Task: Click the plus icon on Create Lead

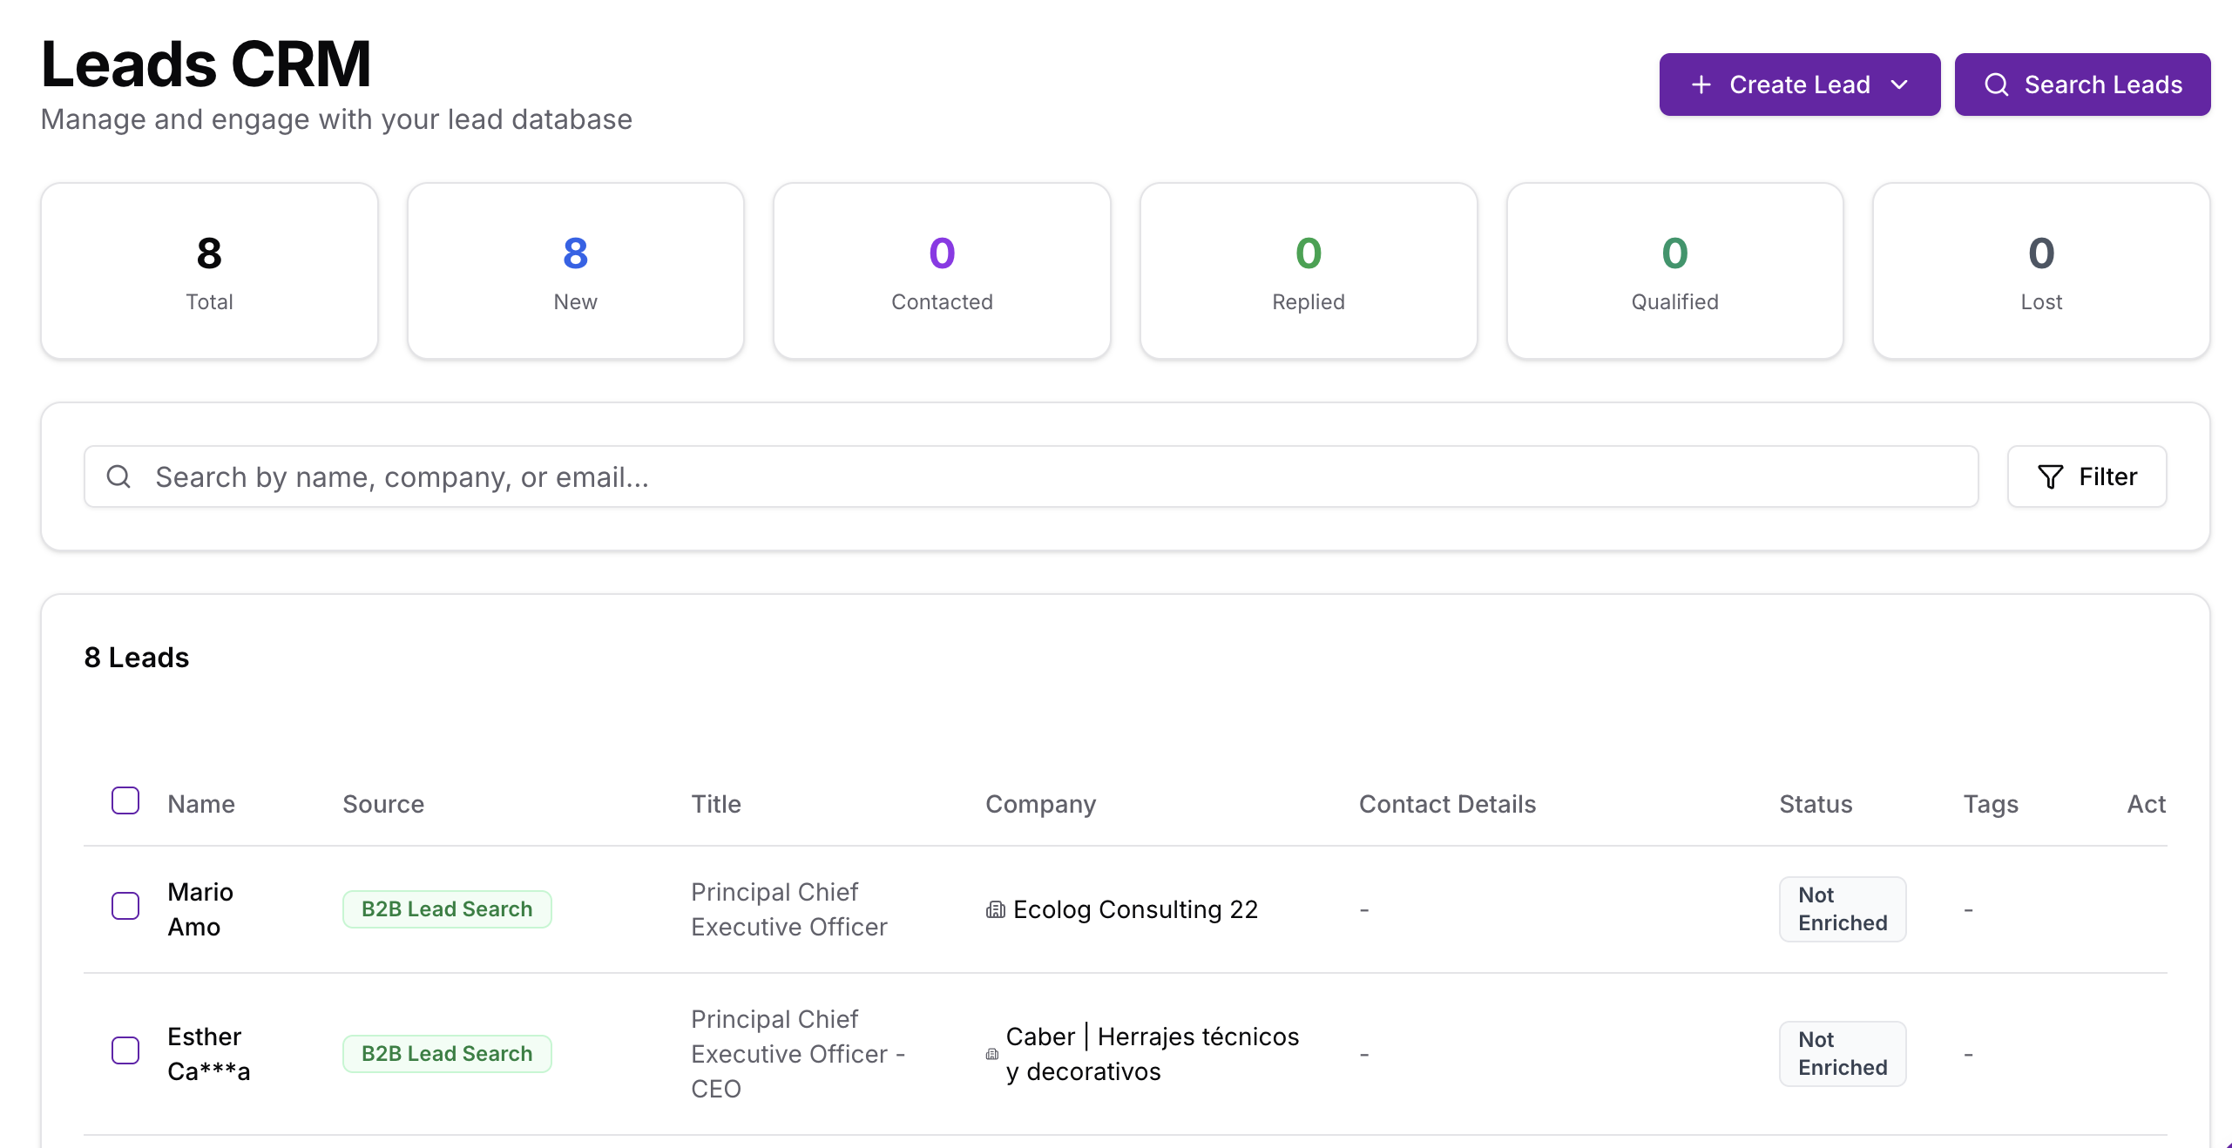Action: coord(1700,84)
